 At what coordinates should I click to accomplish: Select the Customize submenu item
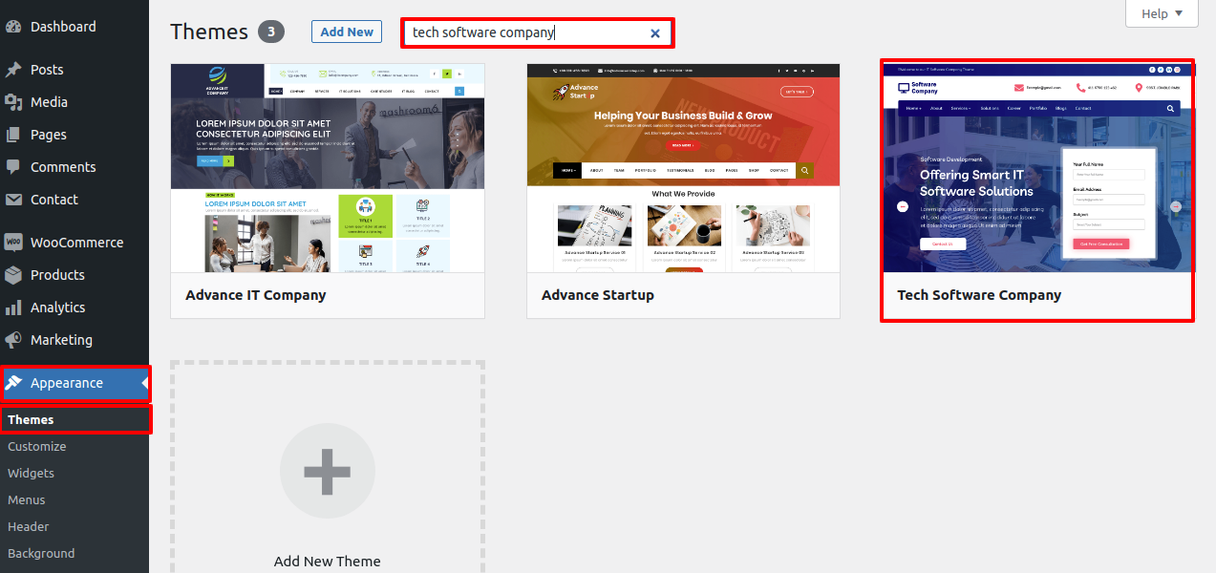click(37, 446)
